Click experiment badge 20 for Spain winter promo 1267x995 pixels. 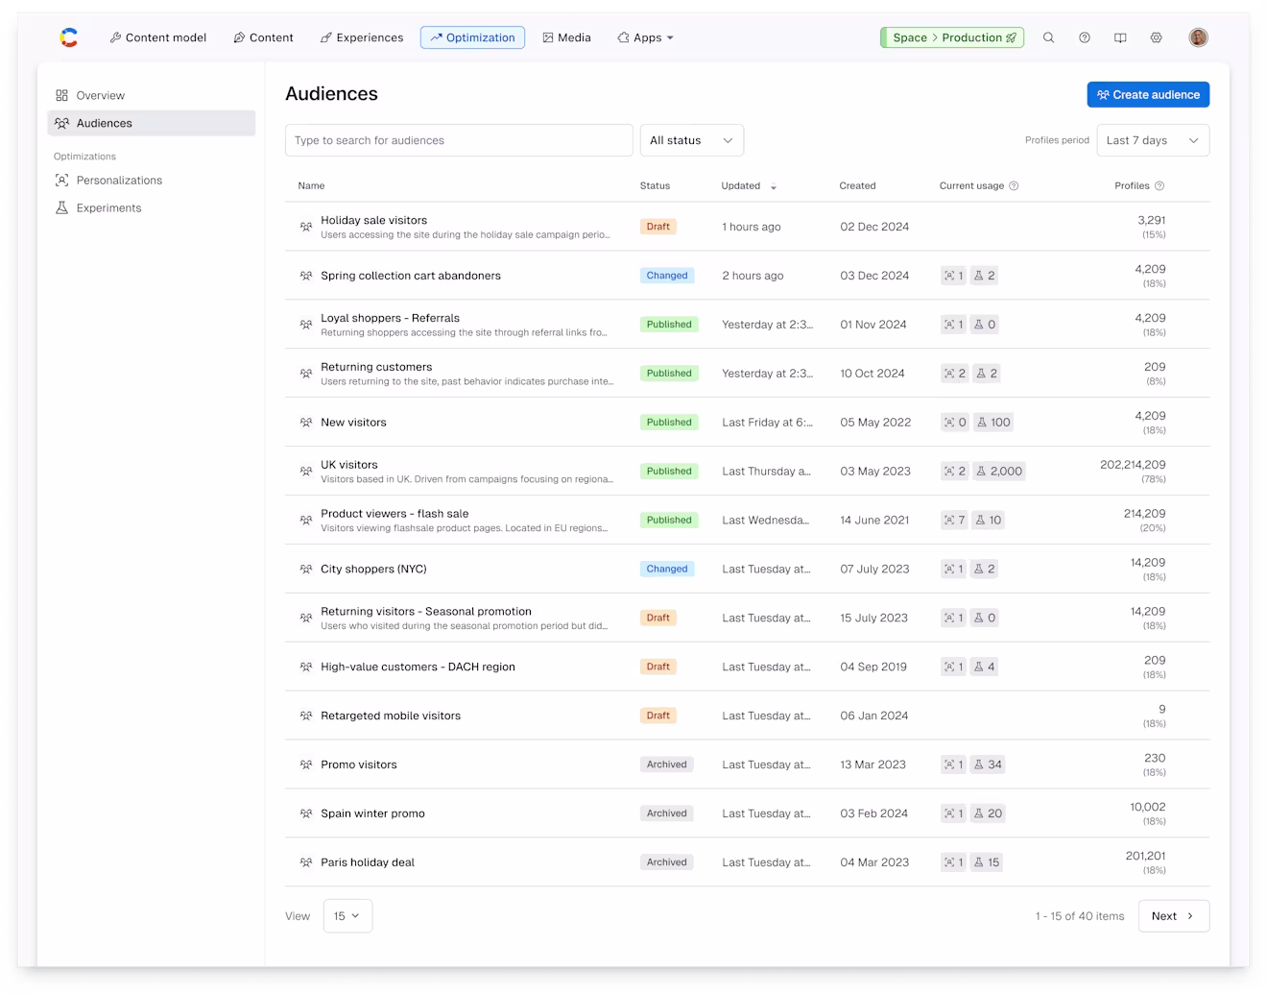point(988,814)
